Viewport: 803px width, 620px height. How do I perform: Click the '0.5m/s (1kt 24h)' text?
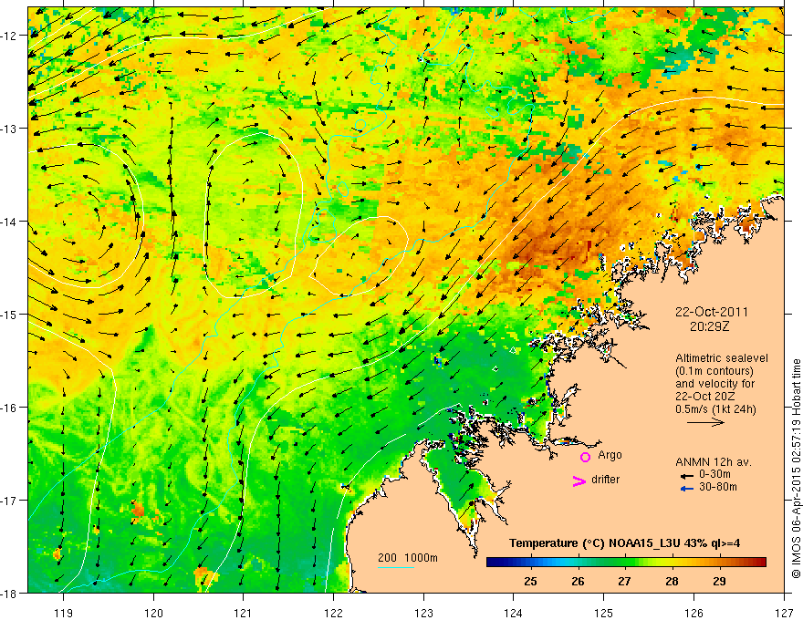pos(715,409)
